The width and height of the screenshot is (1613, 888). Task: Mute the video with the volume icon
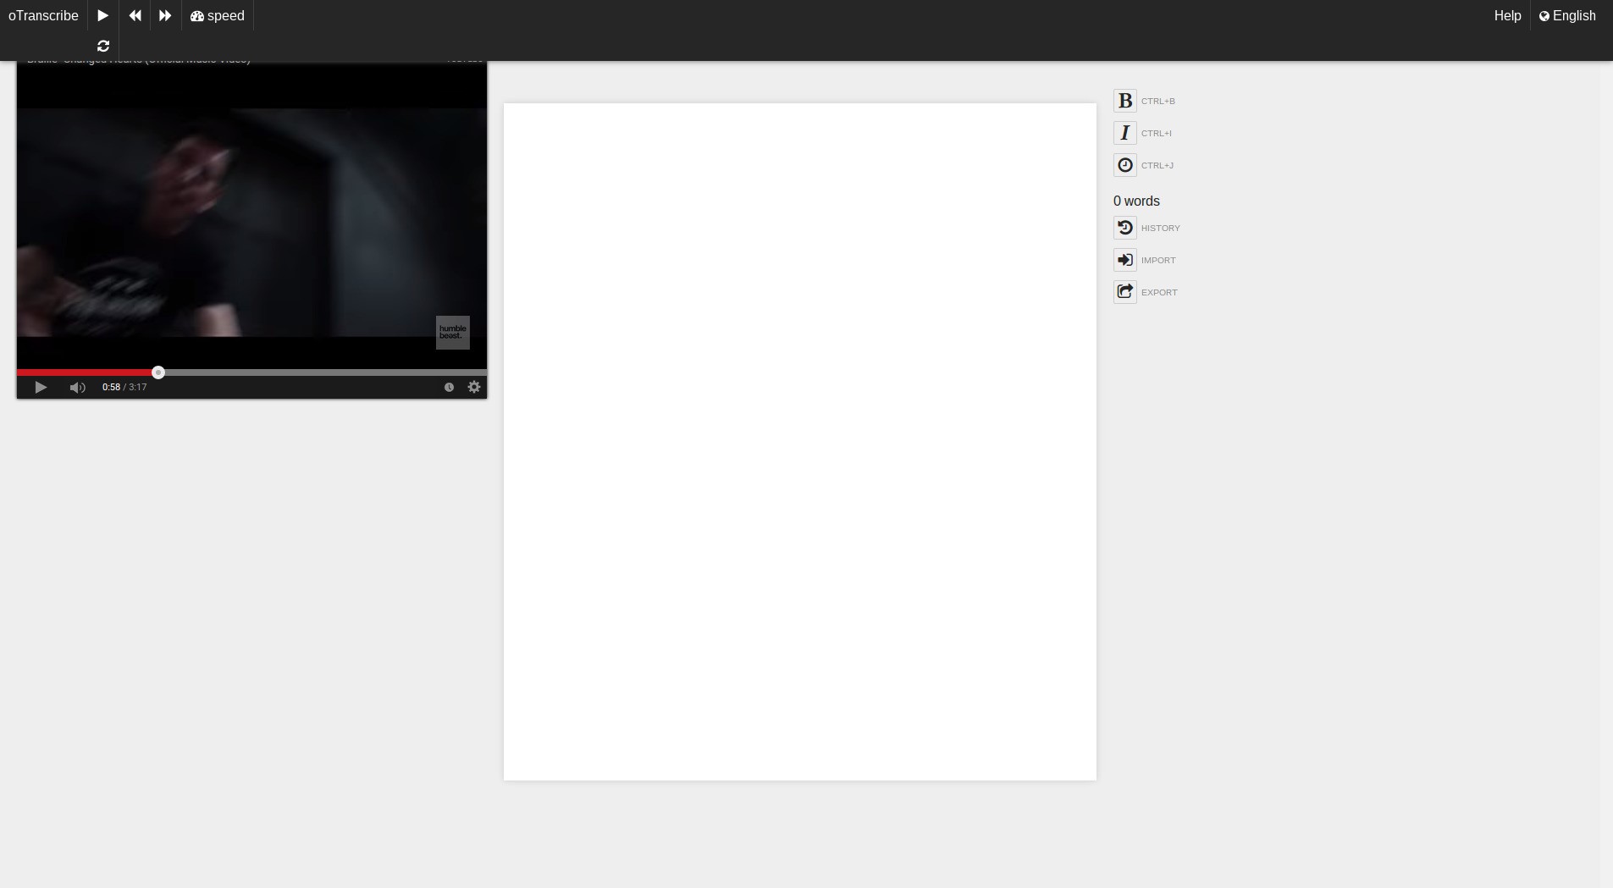point(77,387)
